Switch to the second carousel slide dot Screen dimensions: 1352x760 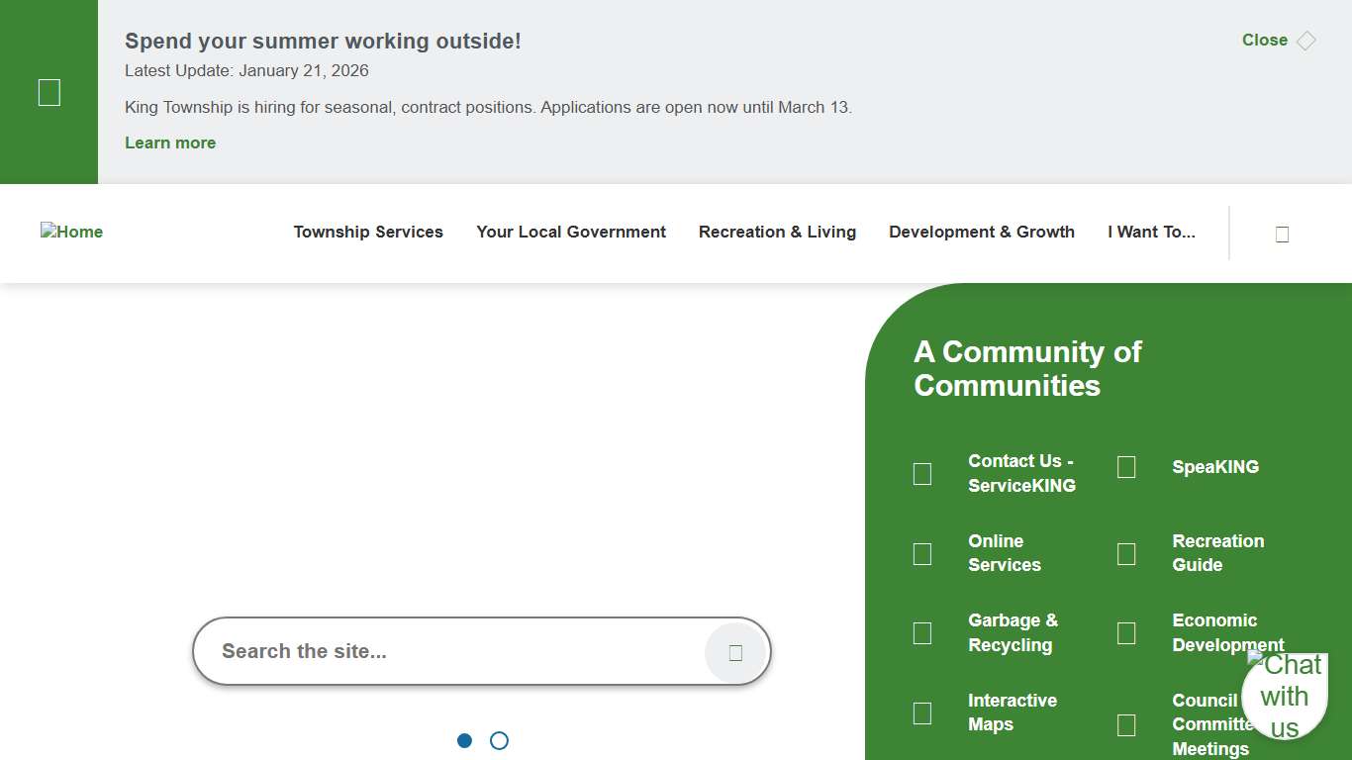[x=499, y=740]
